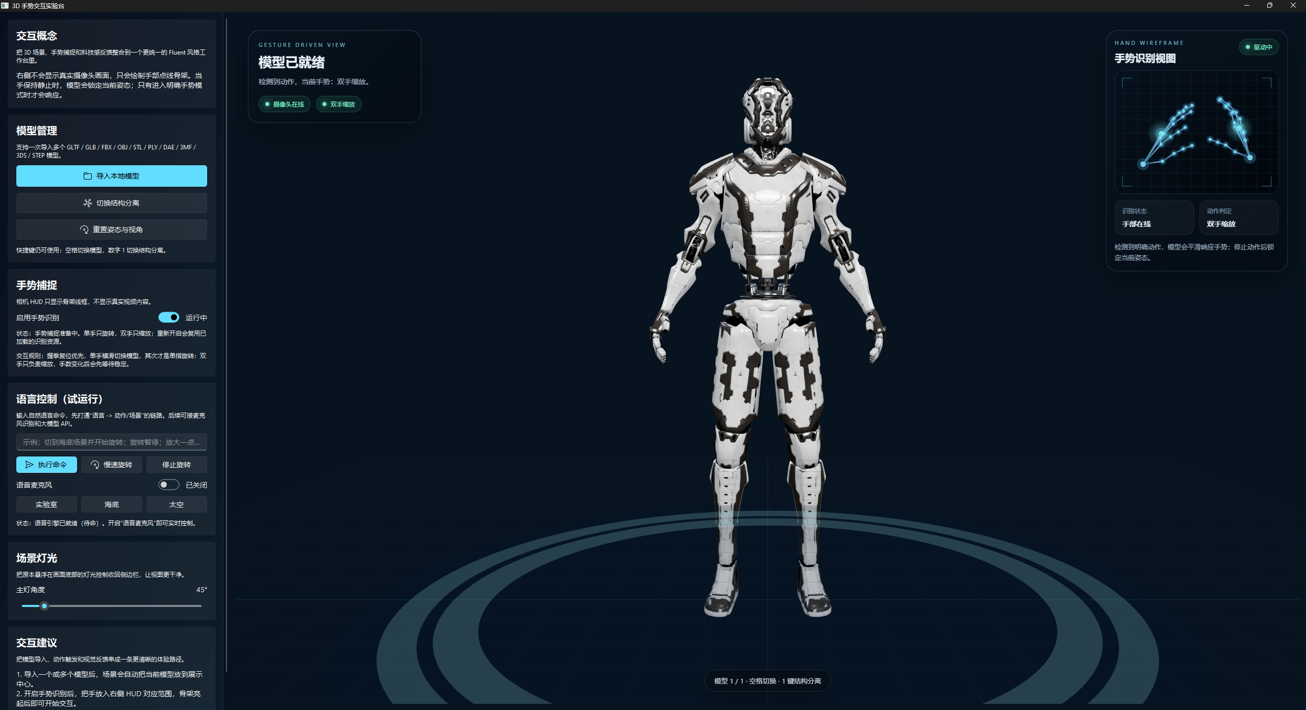The image size is (1306, 710).
Task: Click the send arrow icon on 执行命令
Action: (30, 465)
